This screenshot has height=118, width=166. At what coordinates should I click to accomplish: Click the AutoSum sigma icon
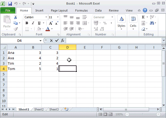tap(143, 17)
